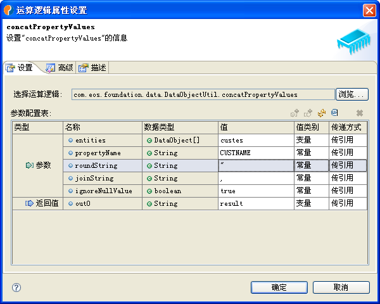Click the blue @ icon above table
This screenshot has height=304, width=380.
point(334,112)
